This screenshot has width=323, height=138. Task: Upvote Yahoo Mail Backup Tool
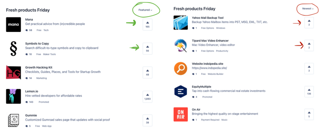[x=309, y=22]
